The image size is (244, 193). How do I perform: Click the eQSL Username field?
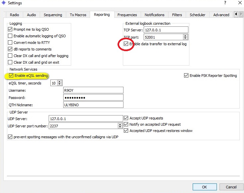point(93,90)
